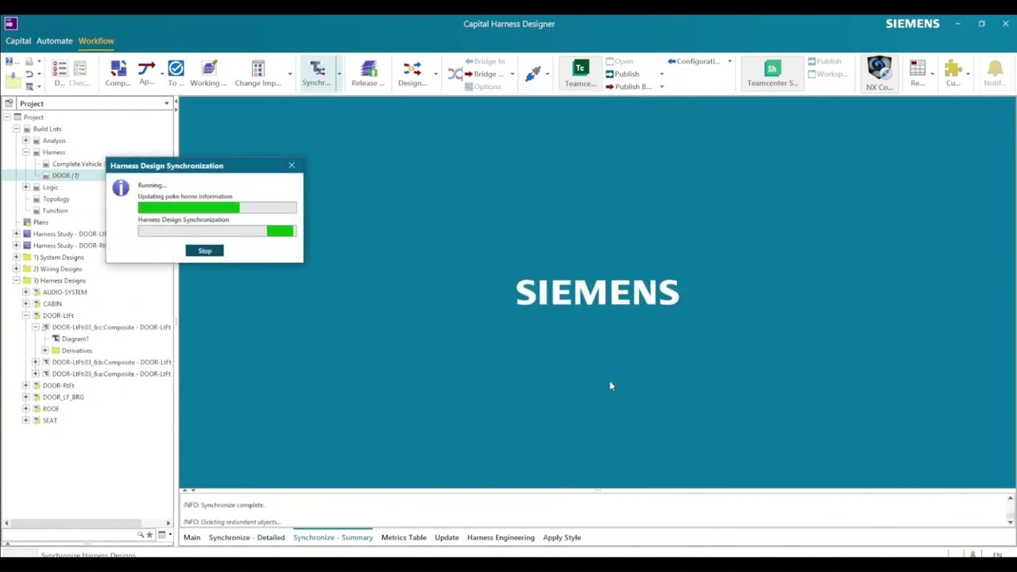Click the Configuration button
1017x572 pixels.
(x=694, y=61)
